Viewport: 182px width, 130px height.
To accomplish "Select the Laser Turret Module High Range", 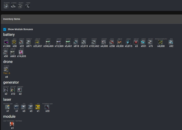I will click(12, 124).
